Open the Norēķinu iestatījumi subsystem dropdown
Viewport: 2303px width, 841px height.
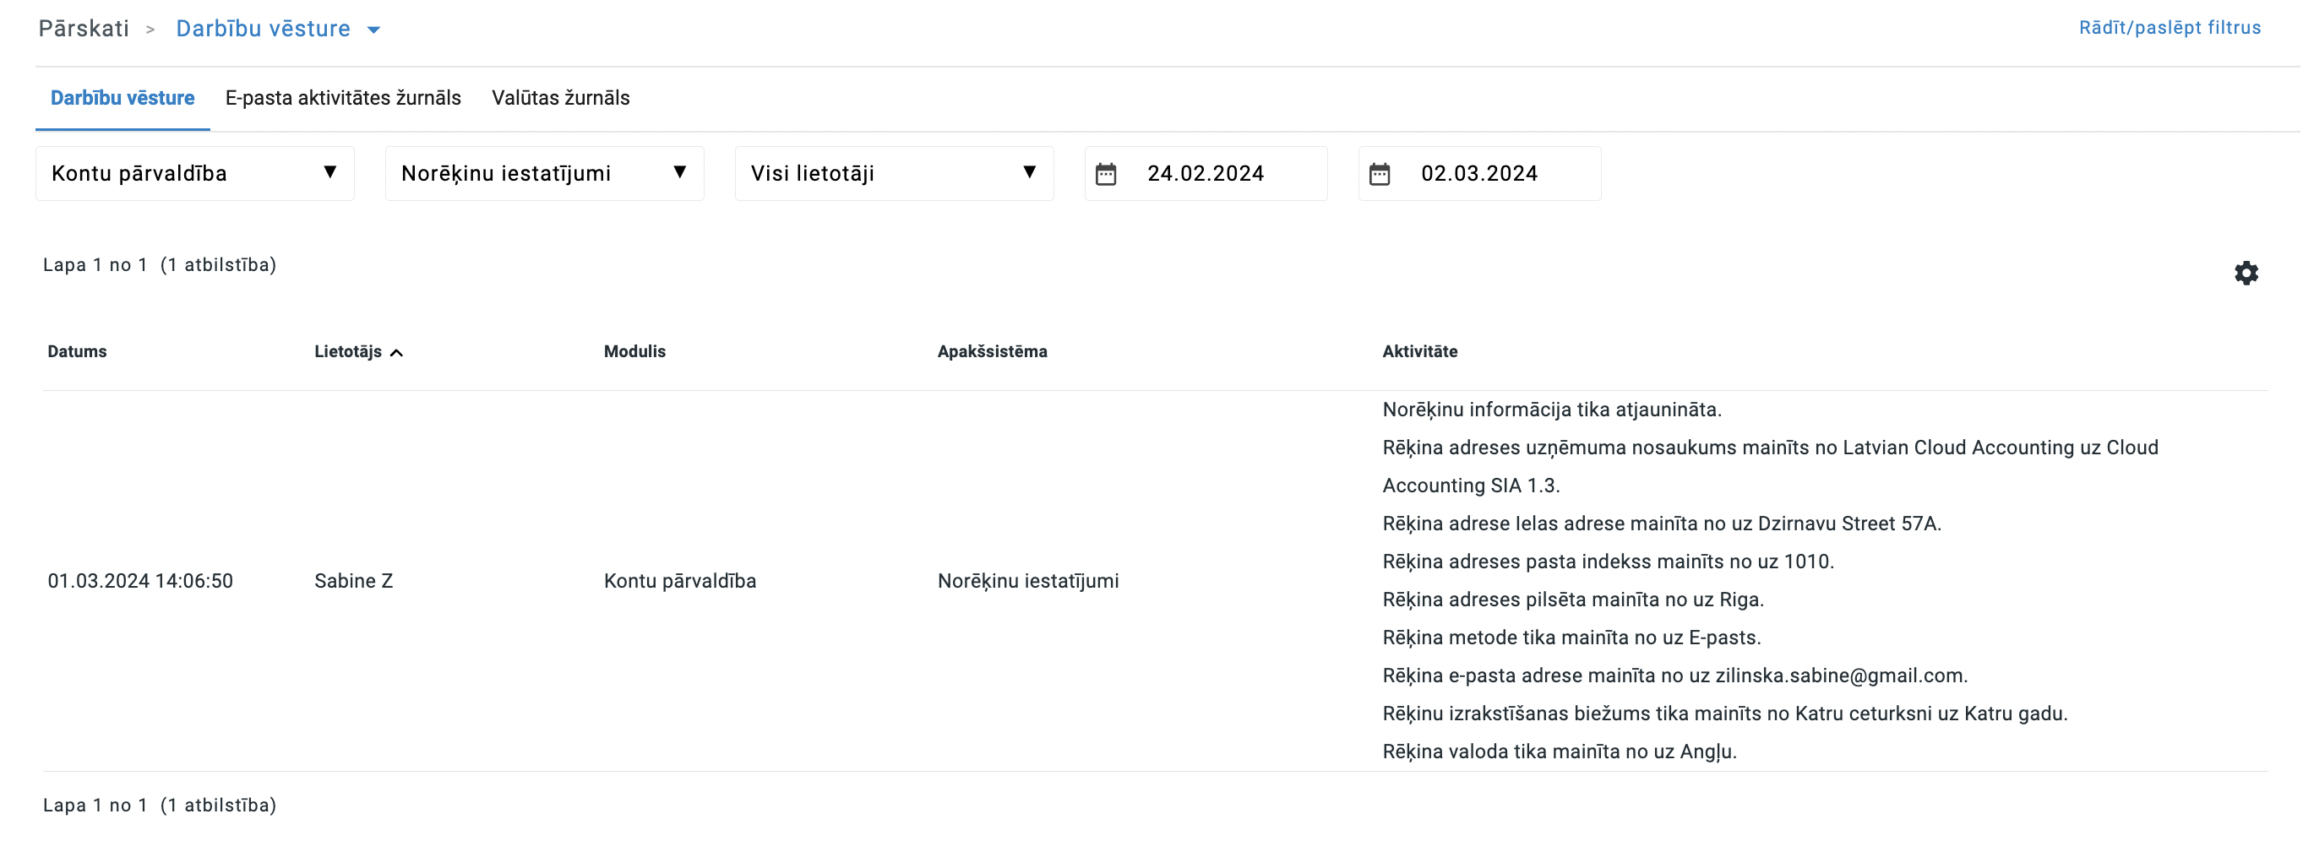click(x=544, y=173)
